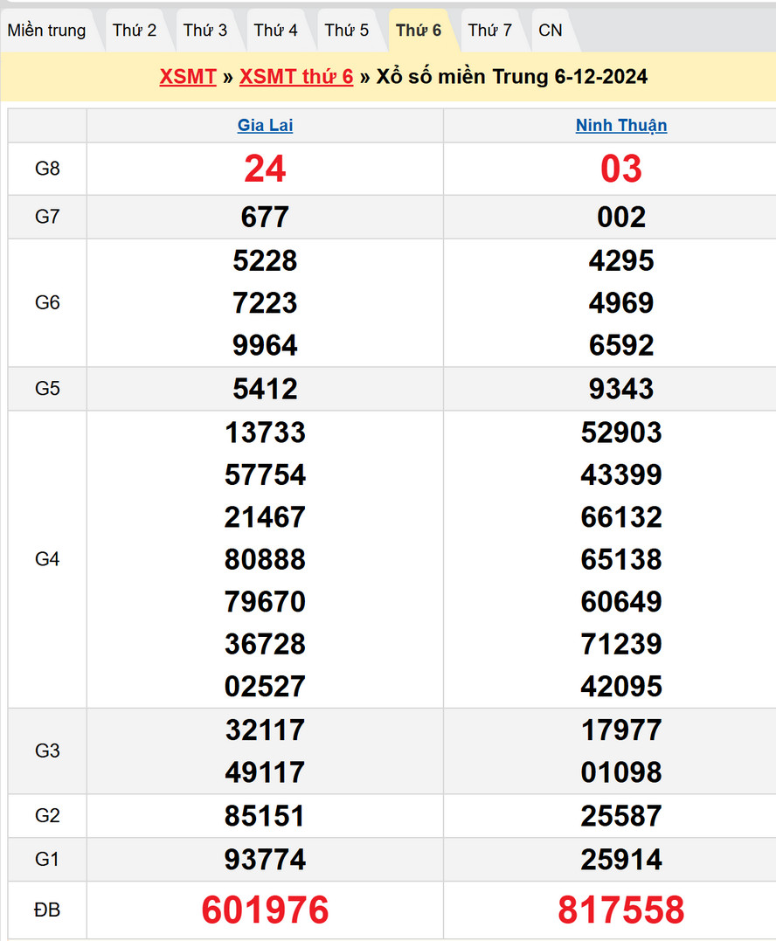Click the G4 row label
The height and width of the screenshot is (941, 776).
[47, 559]
